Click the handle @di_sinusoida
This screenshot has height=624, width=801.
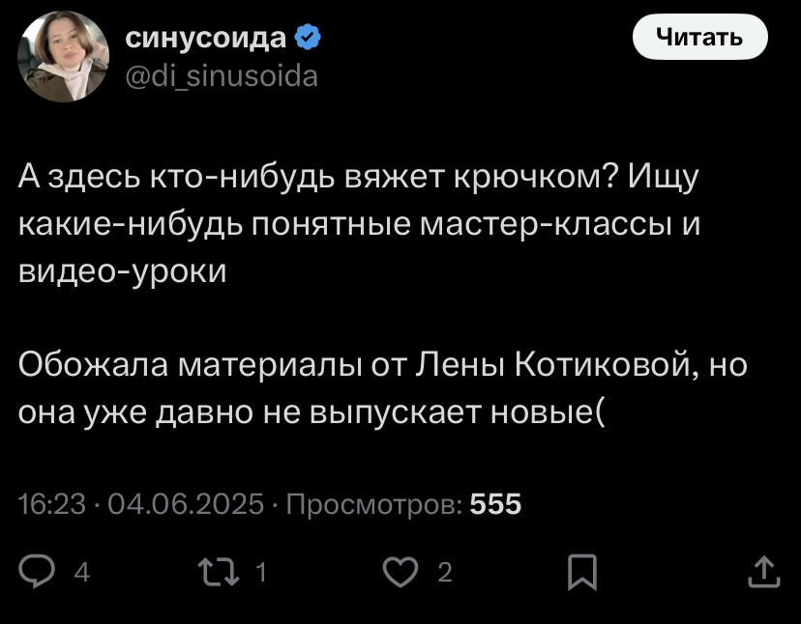(222, 76)
